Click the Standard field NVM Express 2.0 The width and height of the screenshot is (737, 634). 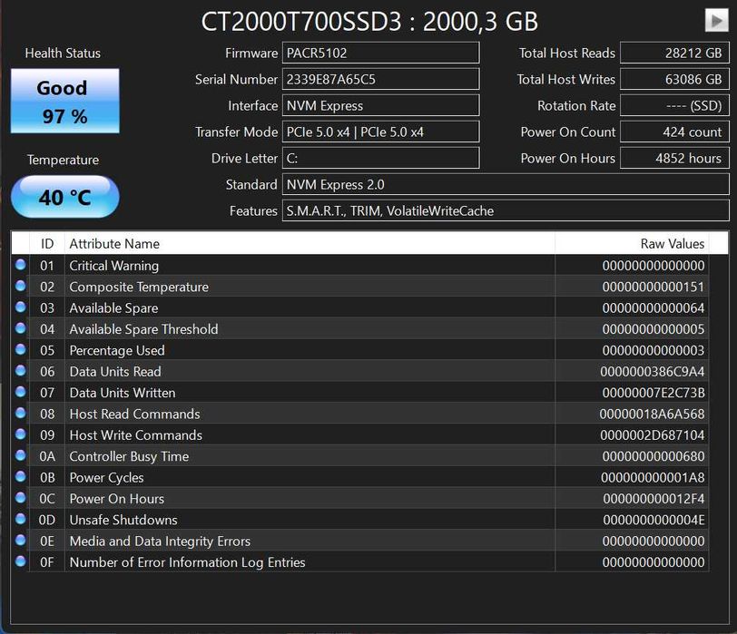click(506, 184)
